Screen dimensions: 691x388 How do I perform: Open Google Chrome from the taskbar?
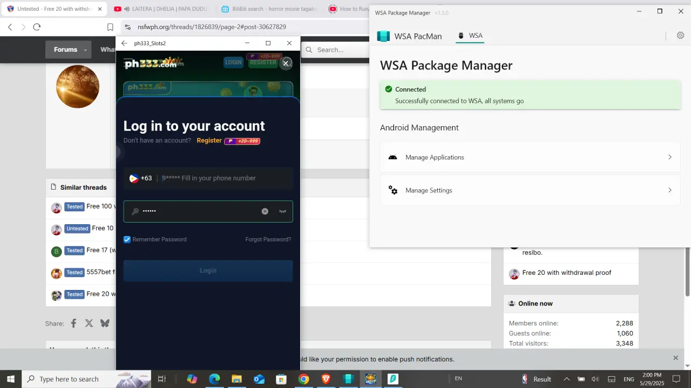tap(303, 379)
